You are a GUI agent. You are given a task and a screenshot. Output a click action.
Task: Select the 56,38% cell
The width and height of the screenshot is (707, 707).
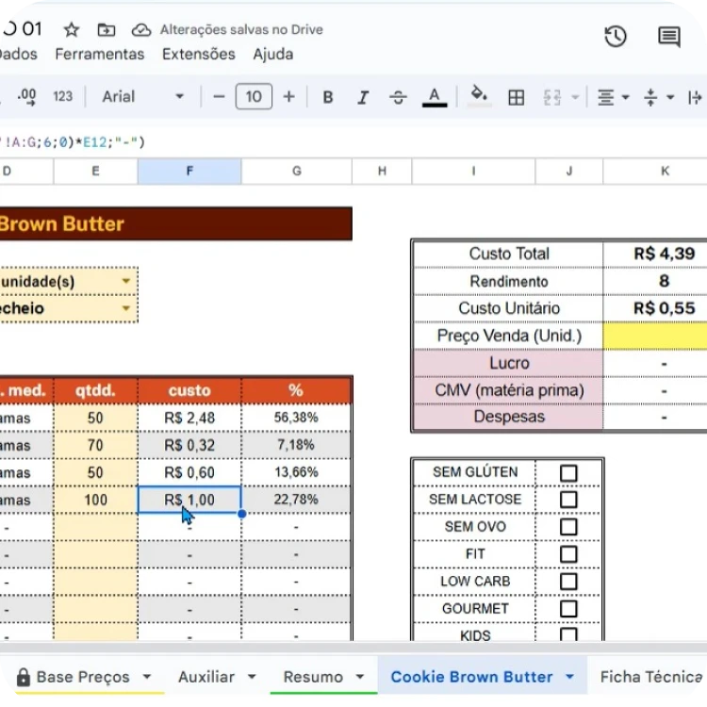(x=296, y=418)
